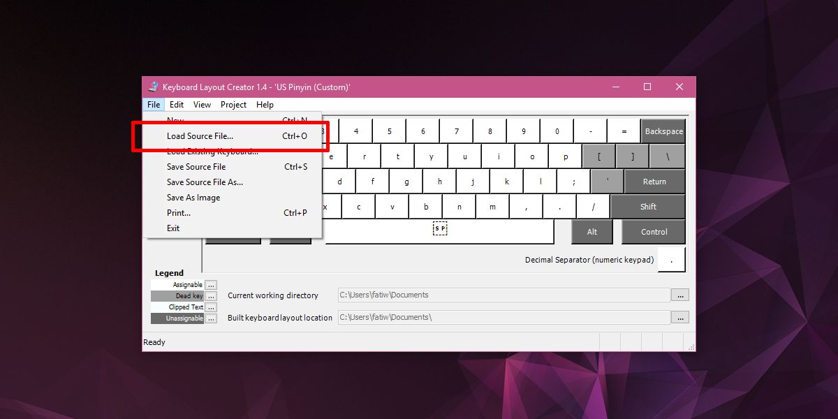
Task: Maximize the Keyboard Layout Creator window
Action: [x=647, y=87]
